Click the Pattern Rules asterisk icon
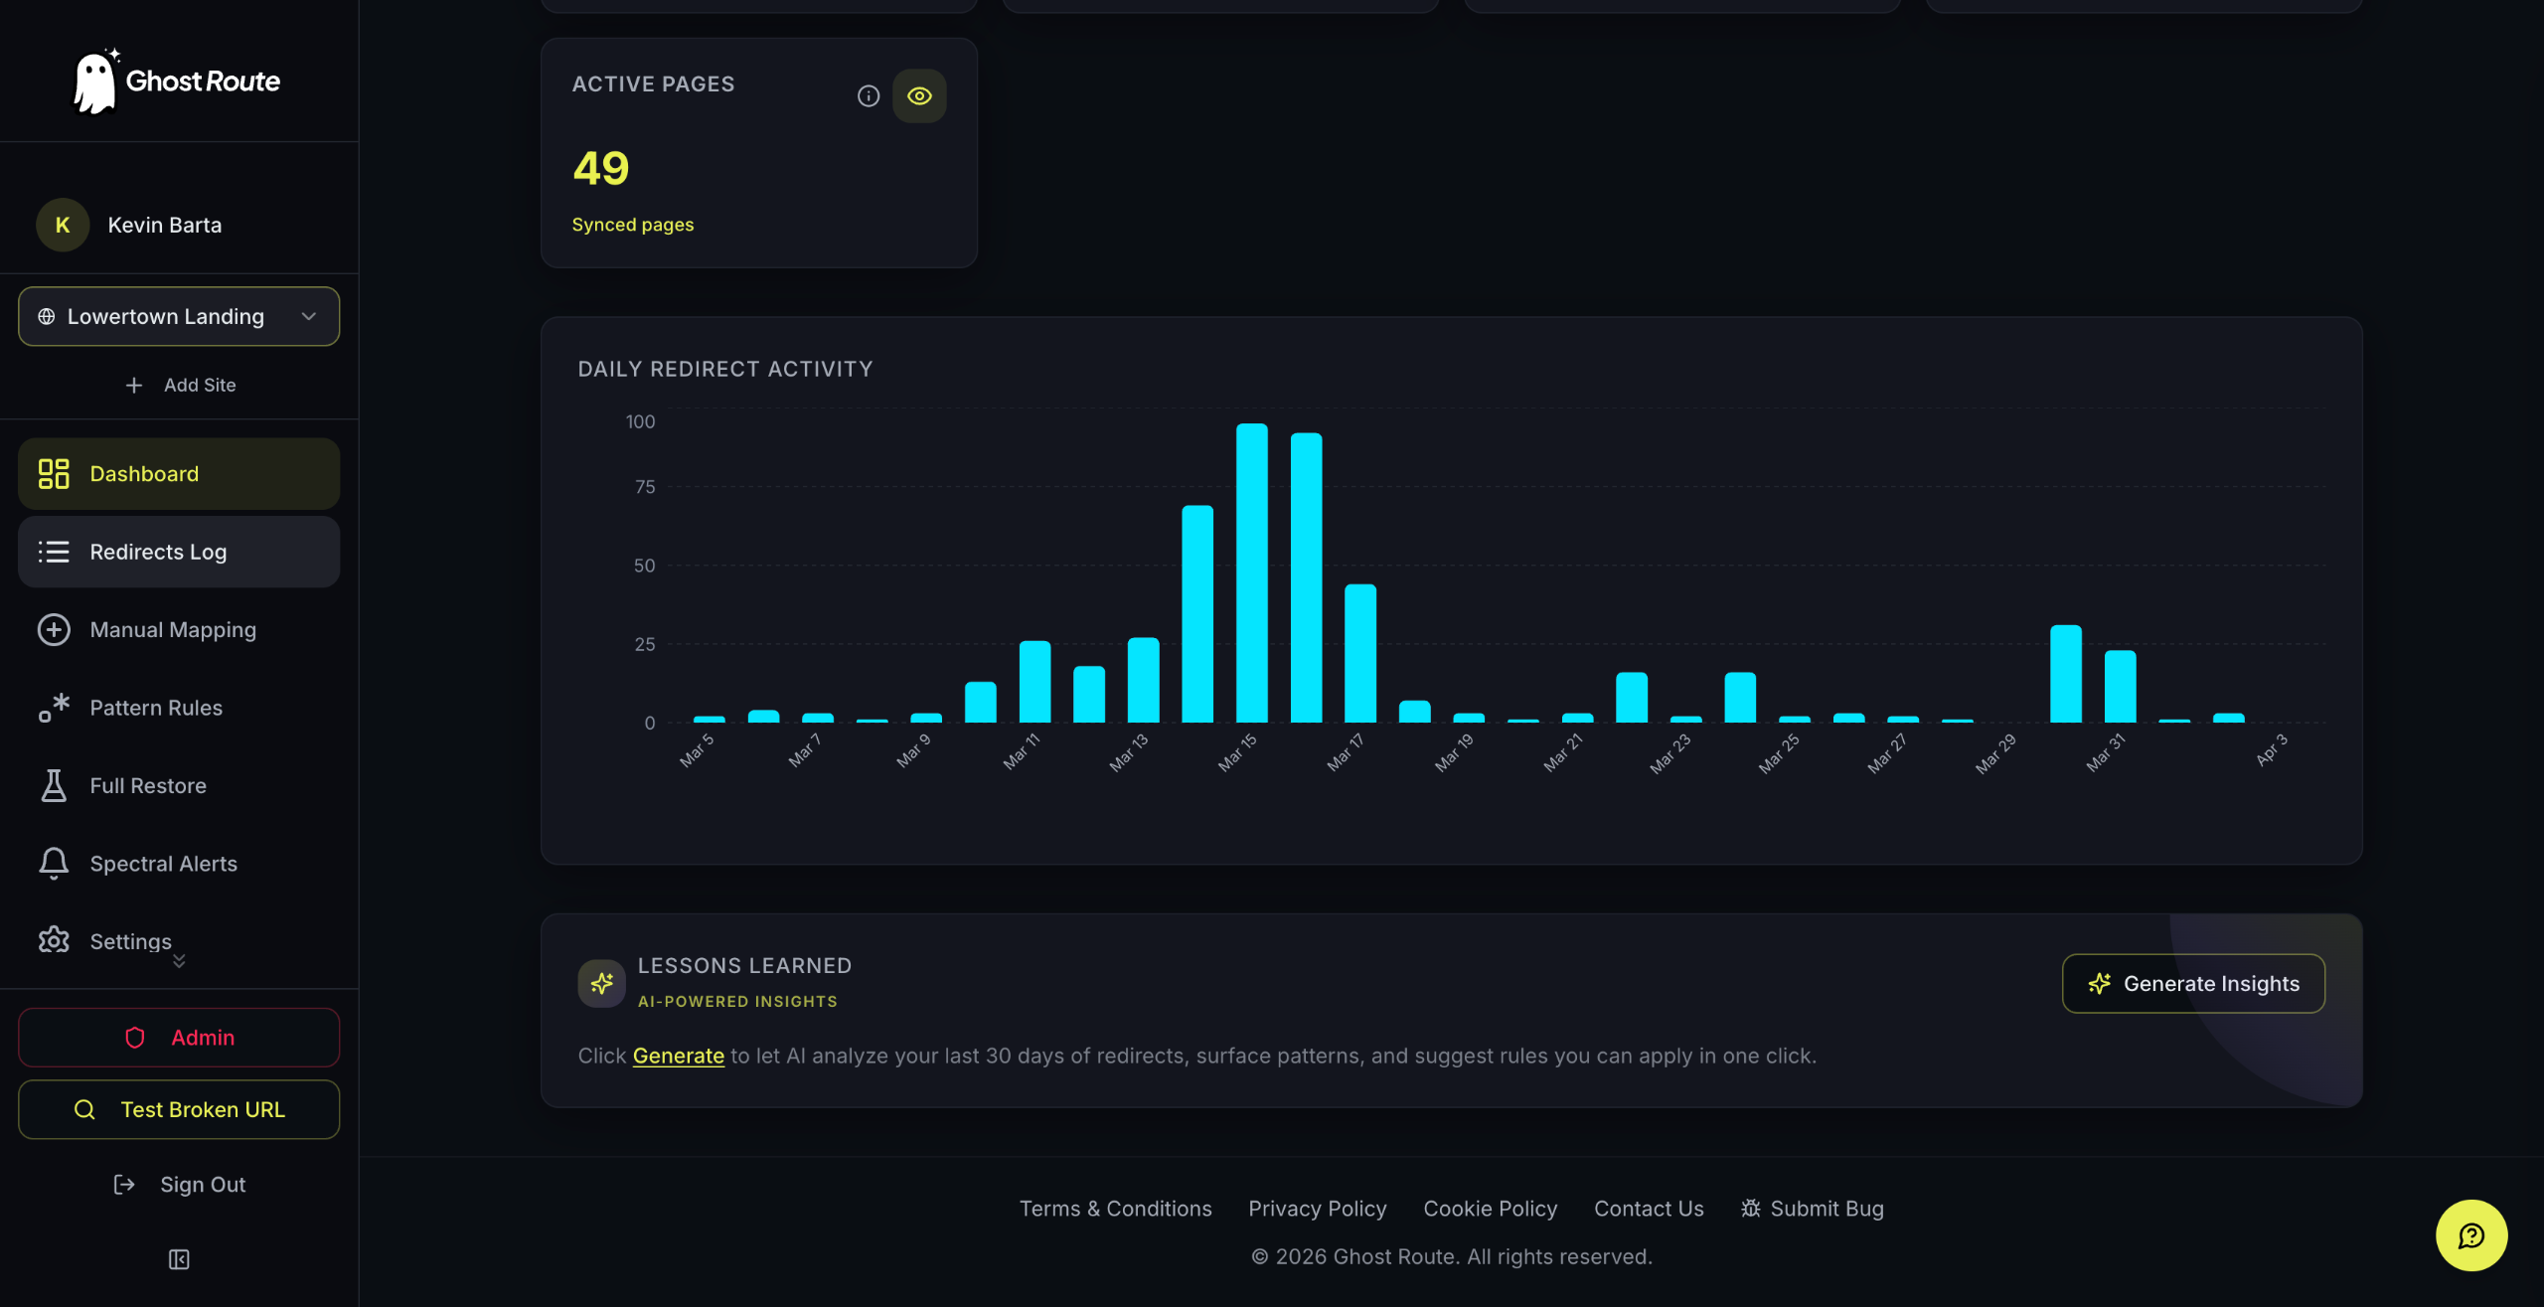Screen dimensions: 2544x1307 click(54, 708)
